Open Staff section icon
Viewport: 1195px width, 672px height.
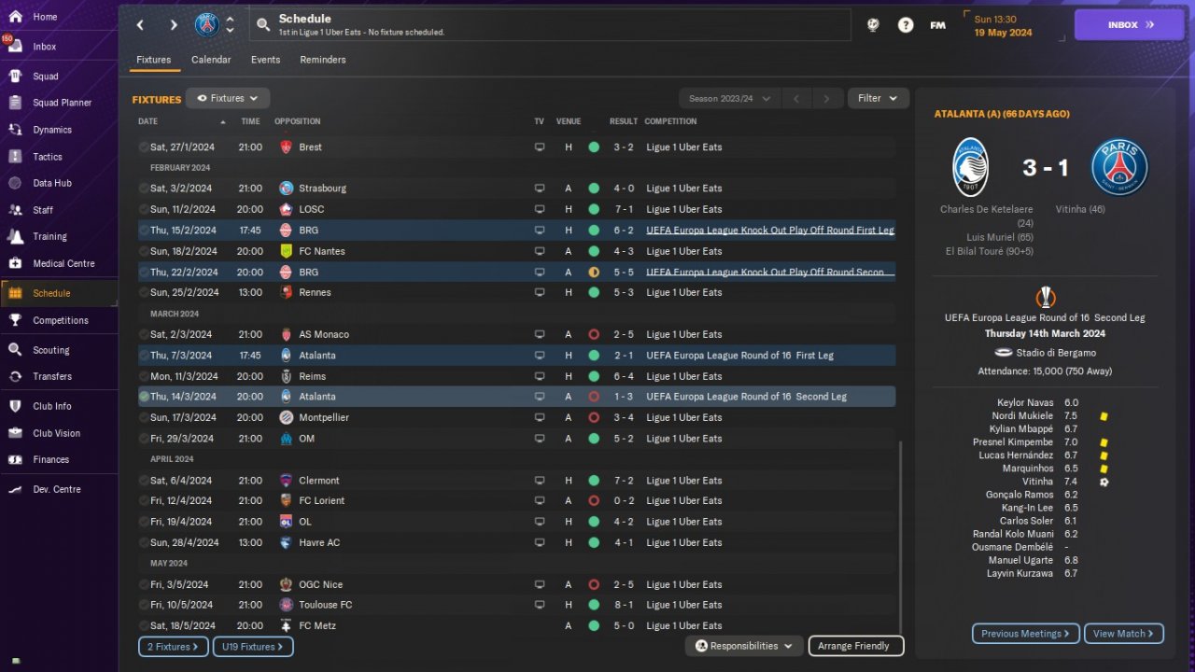(x=15, y=210)
